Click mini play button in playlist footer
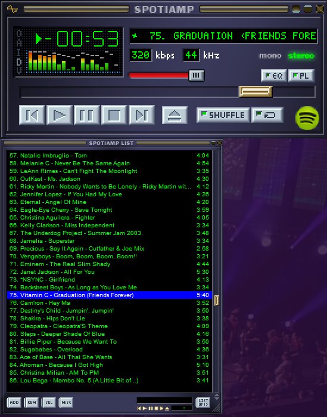327x417 pixels. tap(145, 408)
